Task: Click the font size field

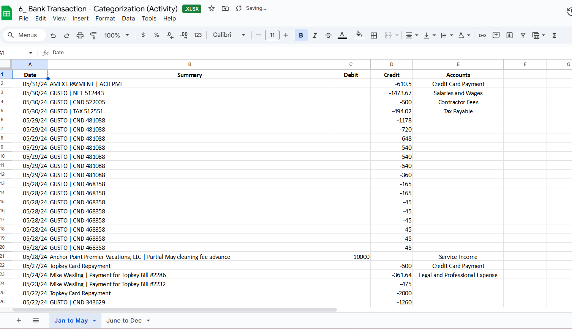Action: coord(272,35)
